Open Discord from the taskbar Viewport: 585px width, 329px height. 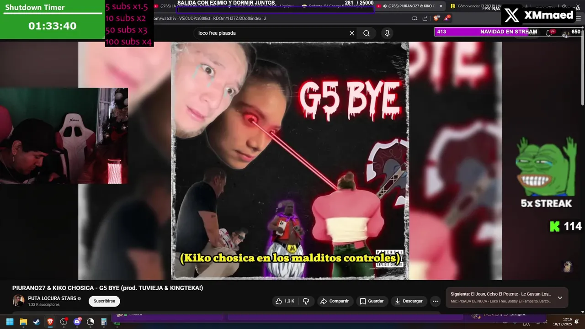point(77,322)
